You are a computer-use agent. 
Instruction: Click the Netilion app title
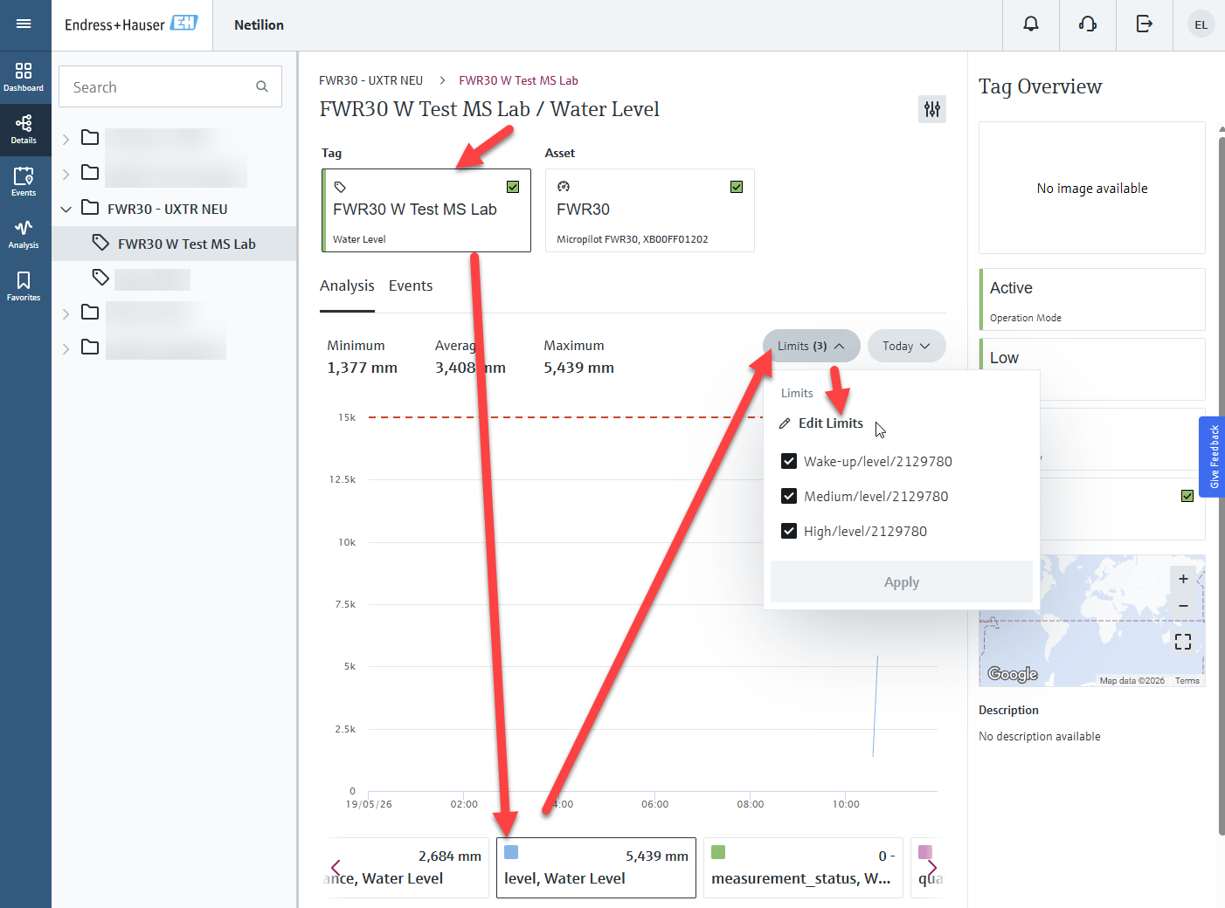click(x=259, y=25)
